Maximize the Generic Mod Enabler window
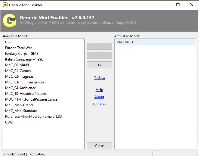199x156 pixels. point(178,5)
